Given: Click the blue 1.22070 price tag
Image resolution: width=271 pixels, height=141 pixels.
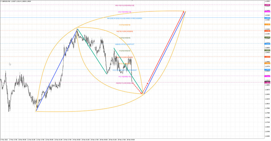Looking at the screenshot, I should [267, 18].
